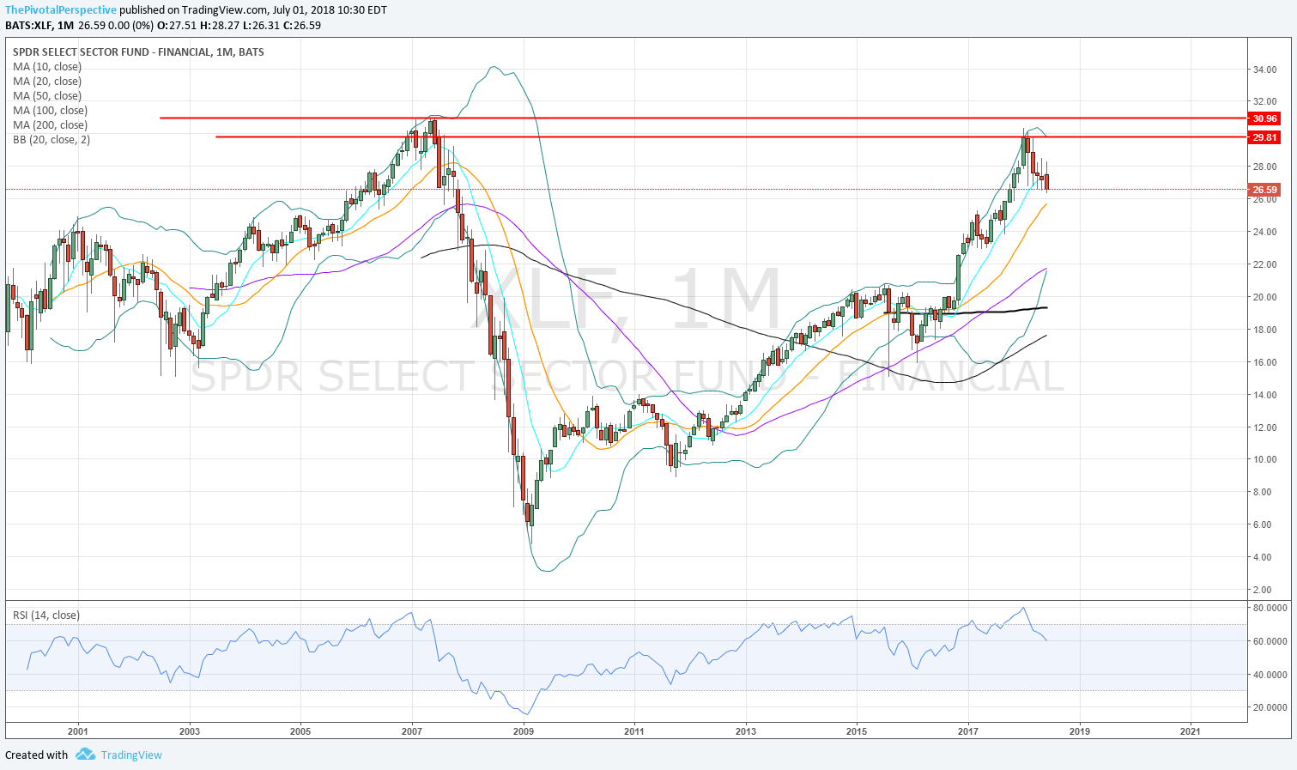The height and width of the screenshot is (770, 1297).
Task: Click the TradingView cloud logo icon
Action: tap(85, 755)
